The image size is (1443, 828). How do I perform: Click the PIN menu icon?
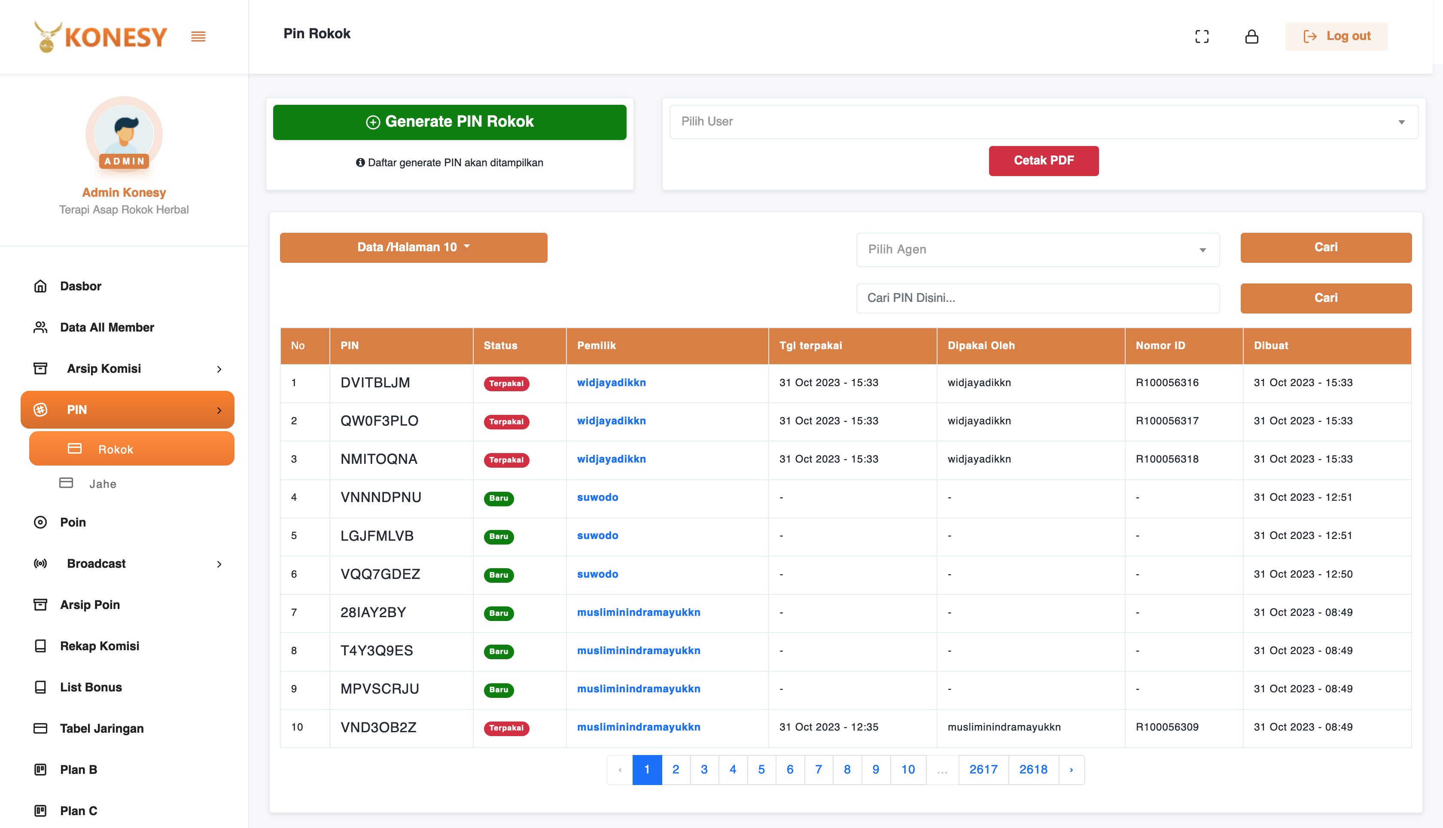point(40,409)
